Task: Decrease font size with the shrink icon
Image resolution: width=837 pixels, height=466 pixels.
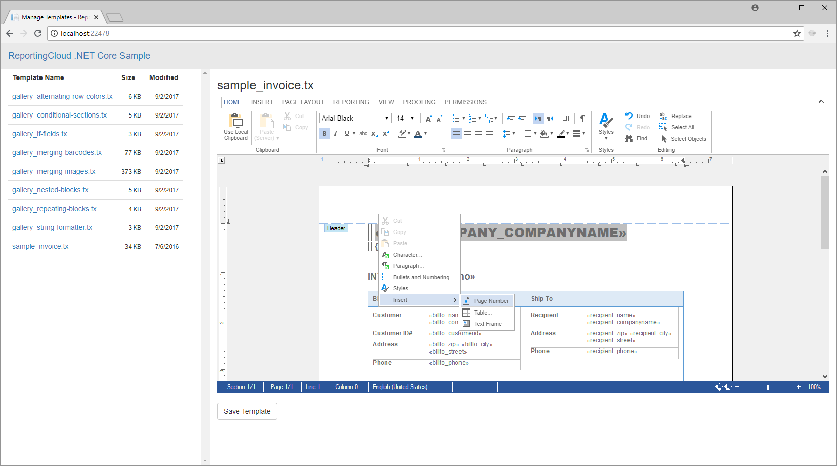Action: (439, 119)
